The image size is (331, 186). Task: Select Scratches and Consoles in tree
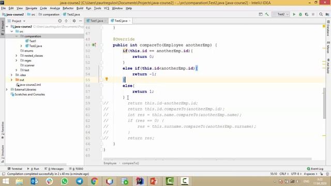pos(27,94)
